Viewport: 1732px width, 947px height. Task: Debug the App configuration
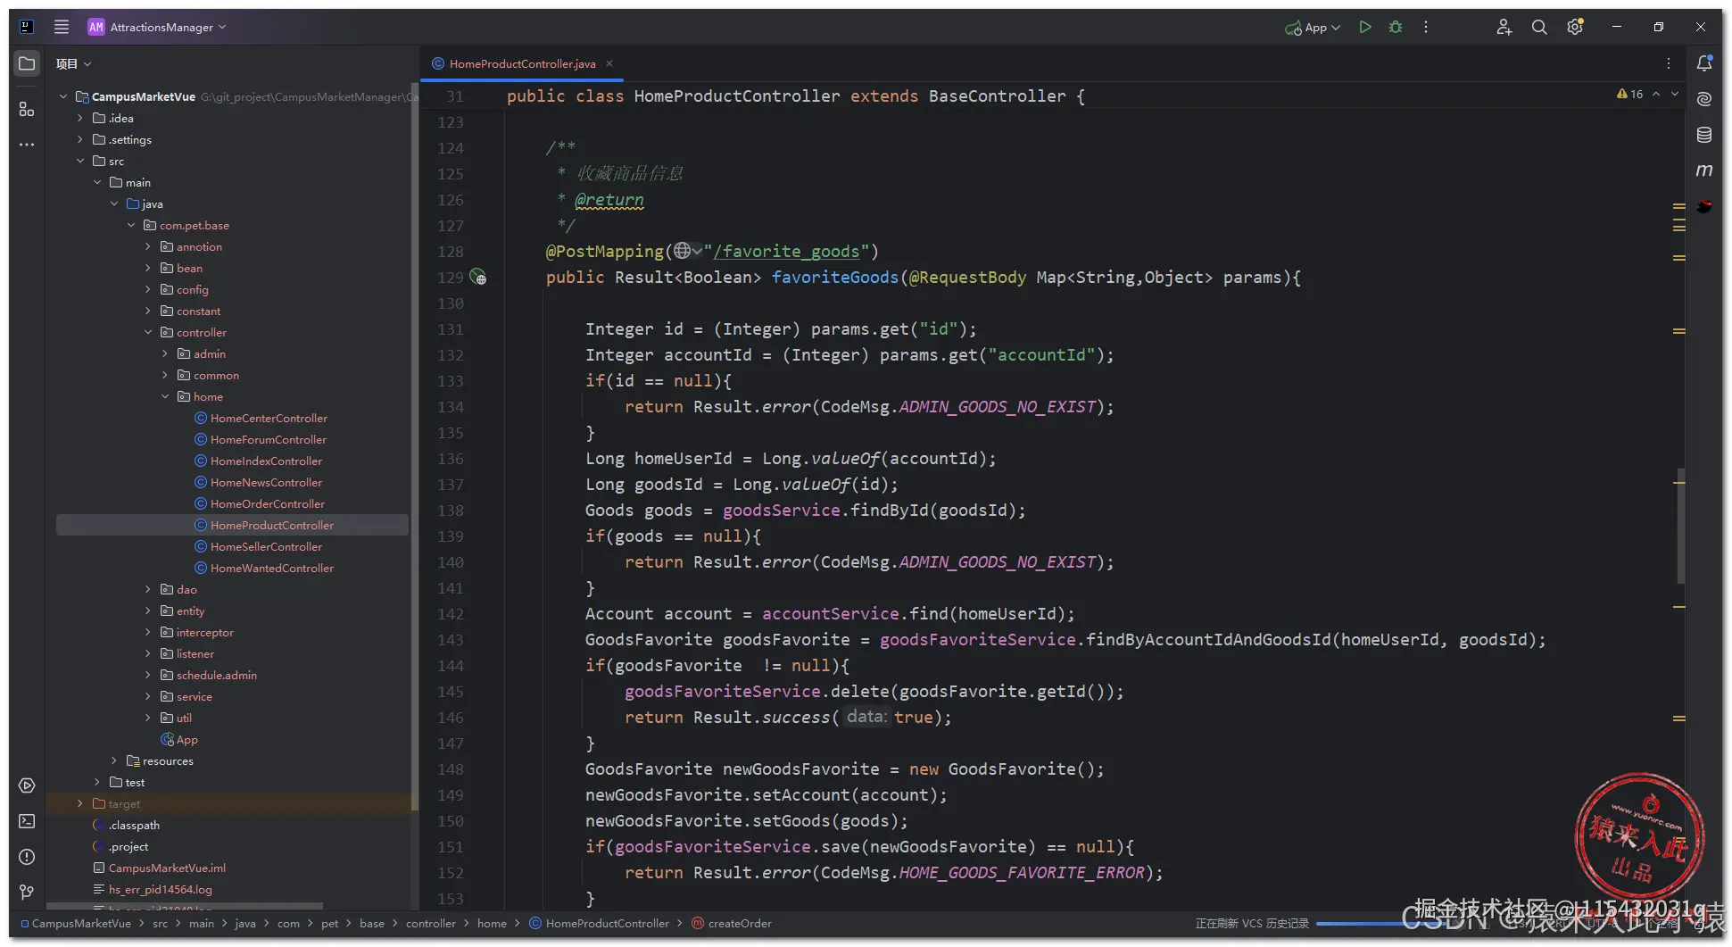[x=1396, y=27]
